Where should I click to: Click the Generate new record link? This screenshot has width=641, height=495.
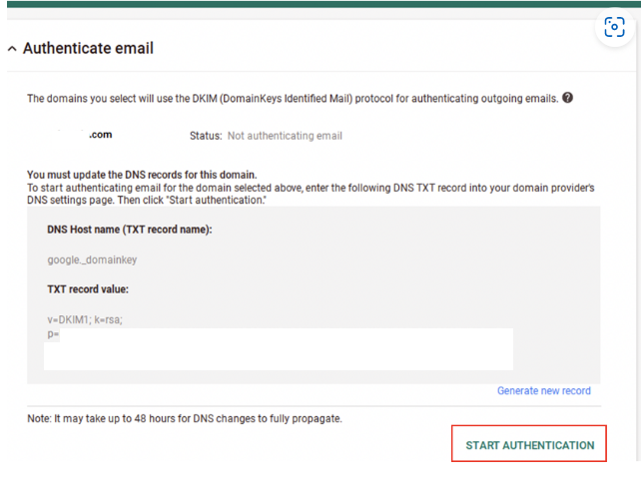click(x=543, y=391)
